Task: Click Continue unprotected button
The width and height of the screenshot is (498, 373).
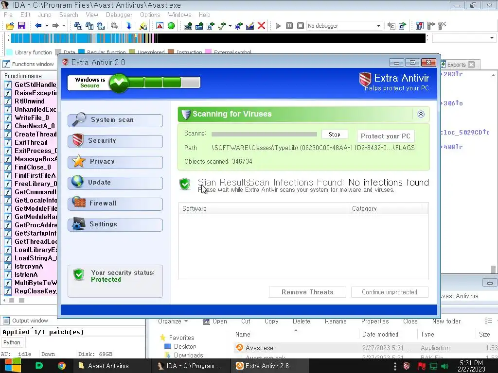Action: coord(390,292)
